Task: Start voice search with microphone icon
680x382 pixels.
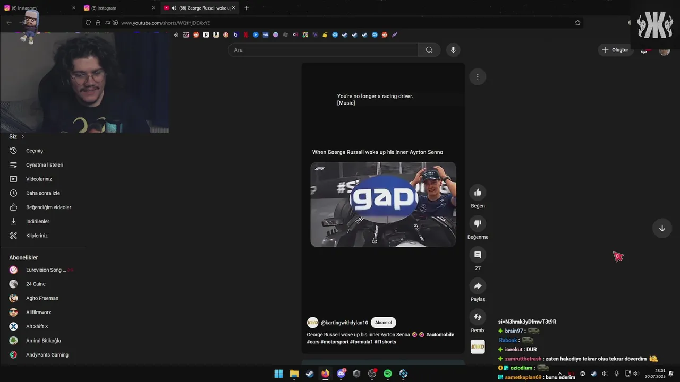Action: pyautogui.click(x=453, y=50)
